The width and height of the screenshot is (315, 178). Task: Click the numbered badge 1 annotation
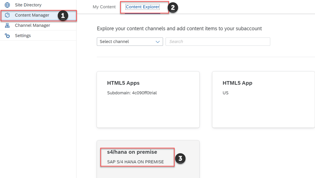coord(63,16)
